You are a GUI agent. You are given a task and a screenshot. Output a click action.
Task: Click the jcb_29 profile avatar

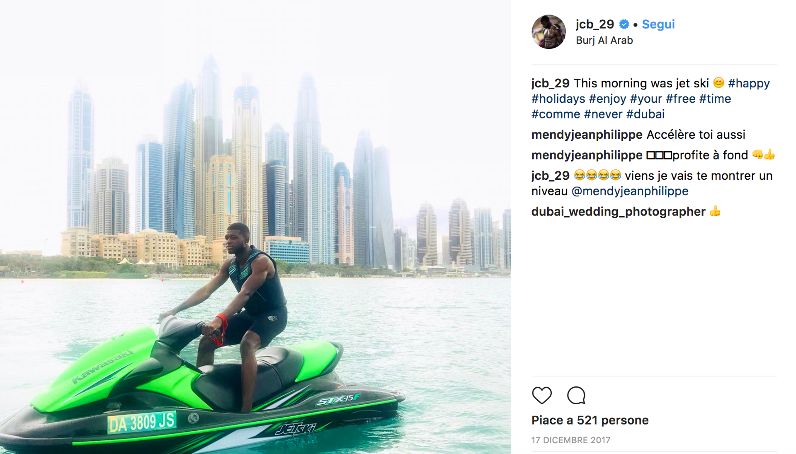548,32
